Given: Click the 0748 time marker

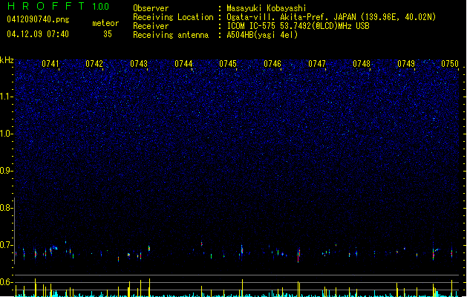Looking at the screenshot, I should click(x=362, y=64).
